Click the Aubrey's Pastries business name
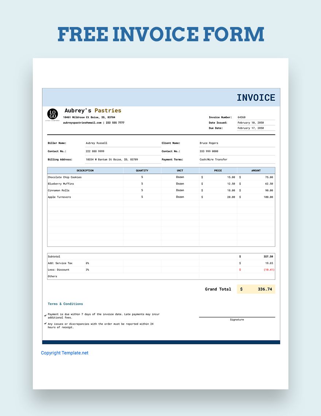321x416 pixels. coord(93,110)
